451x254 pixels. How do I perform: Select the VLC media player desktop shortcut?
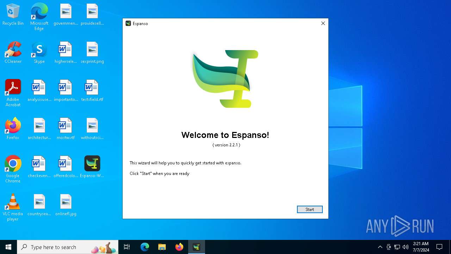13,207
